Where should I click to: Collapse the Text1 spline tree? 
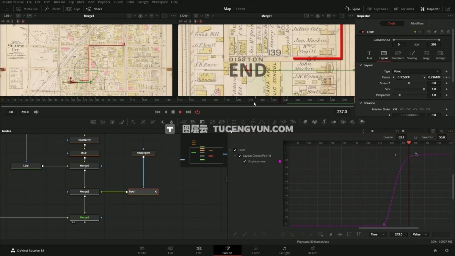tap(230, 150)
